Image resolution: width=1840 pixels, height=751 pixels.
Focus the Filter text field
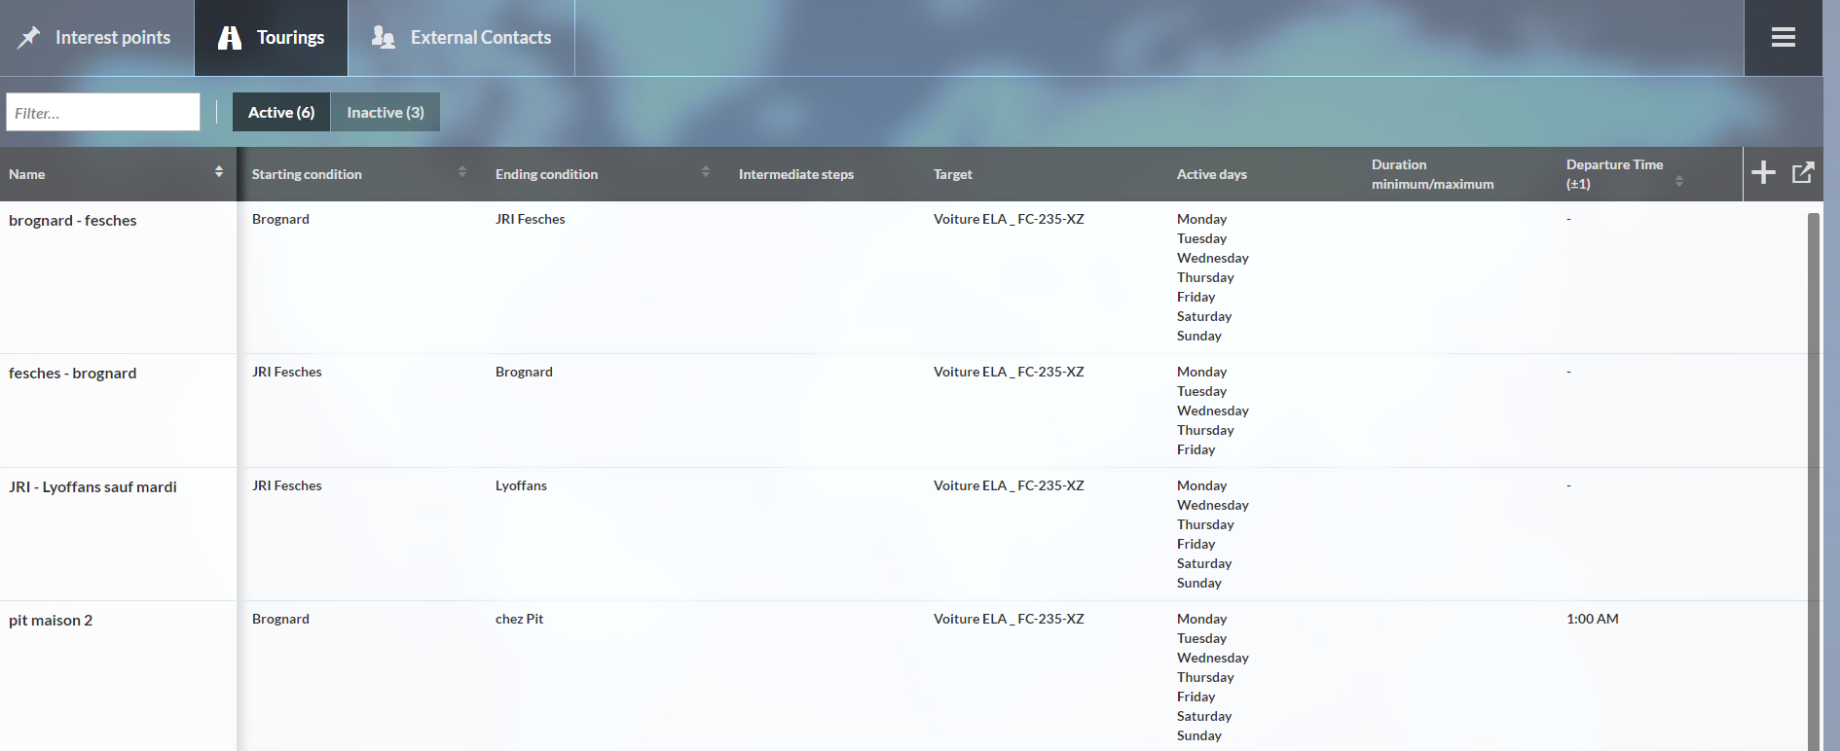[x=103, y=113]
